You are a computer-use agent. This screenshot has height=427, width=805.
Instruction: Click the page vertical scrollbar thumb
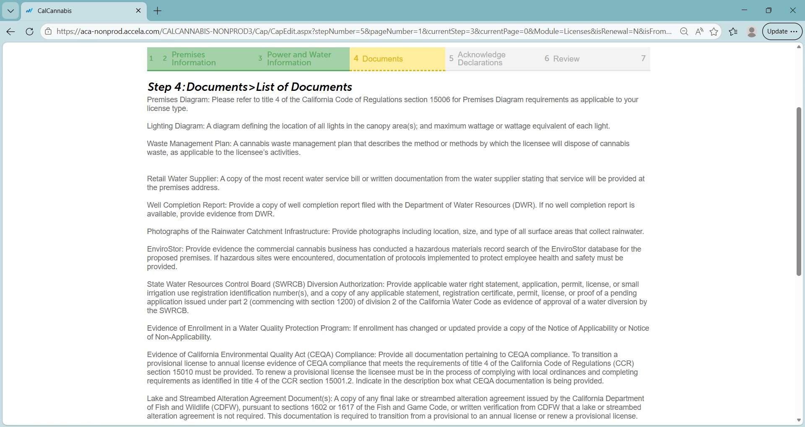click(799, 191)
